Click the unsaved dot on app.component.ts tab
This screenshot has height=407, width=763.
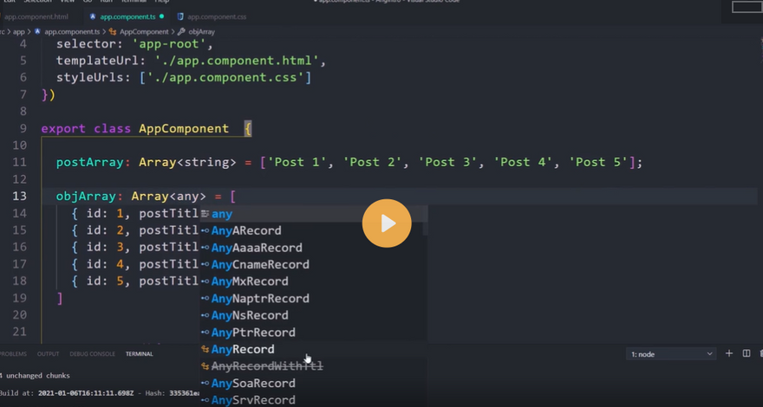pos(161,16)
